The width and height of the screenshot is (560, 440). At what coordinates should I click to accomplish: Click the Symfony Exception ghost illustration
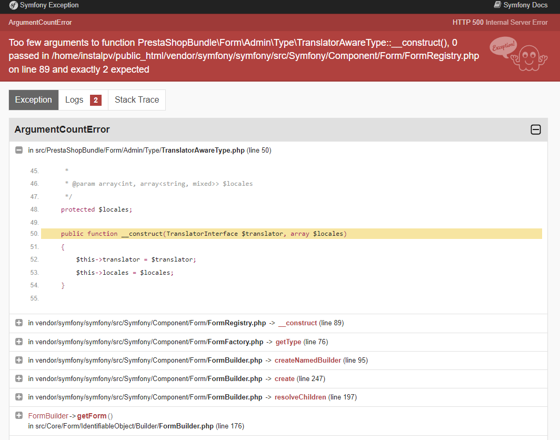pos(518,54)
